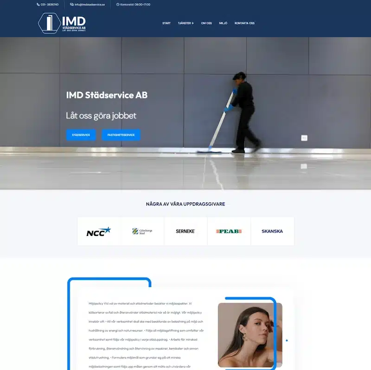Image resolution: width=371 pixels, height=370 pixels.
Task: Select the Serneke client logo
Action: point(185,231)
